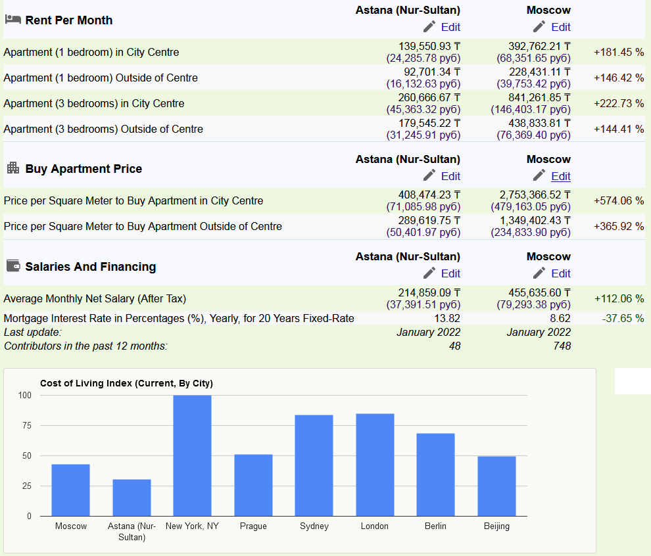Open the Astana Edit text link under Salaries And Financing
This screenshot has width=651, height=556.
pyautogui.click(x=450, y=273)
